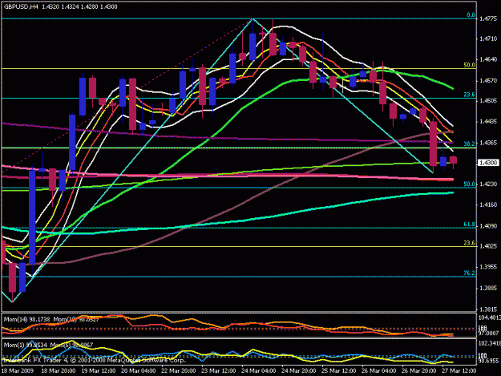Image resolution: width=501 pixels, height=376 pixels.
Task: Select the yellow 23.6 Fibonacci level label
Action: coord(470,243)
